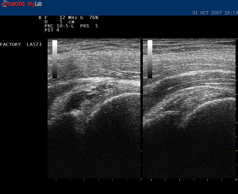
Task: Select the PRS 5 parameter
Action: point(89,26)
